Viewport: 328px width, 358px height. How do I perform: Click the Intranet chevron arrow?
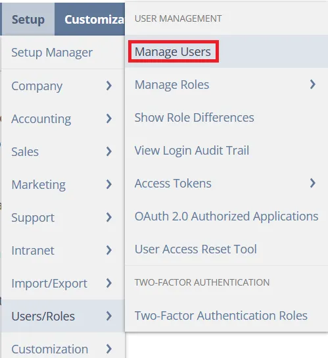click(x=109, y=250)
